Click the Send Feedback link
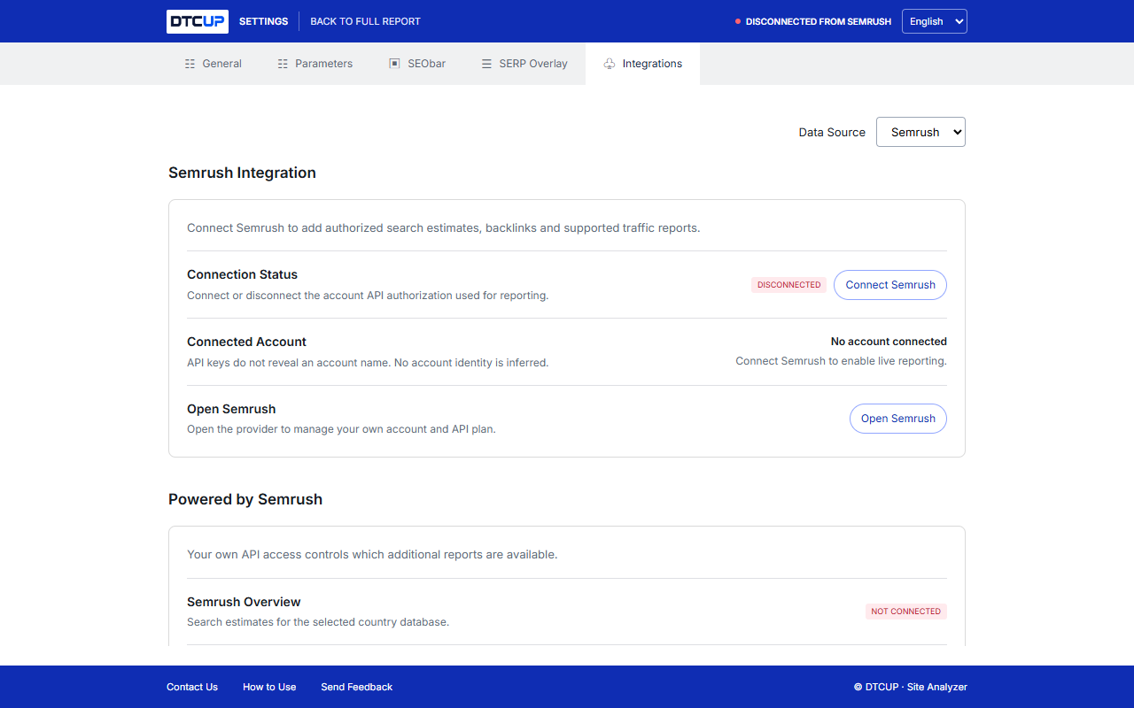 (357, 687)
